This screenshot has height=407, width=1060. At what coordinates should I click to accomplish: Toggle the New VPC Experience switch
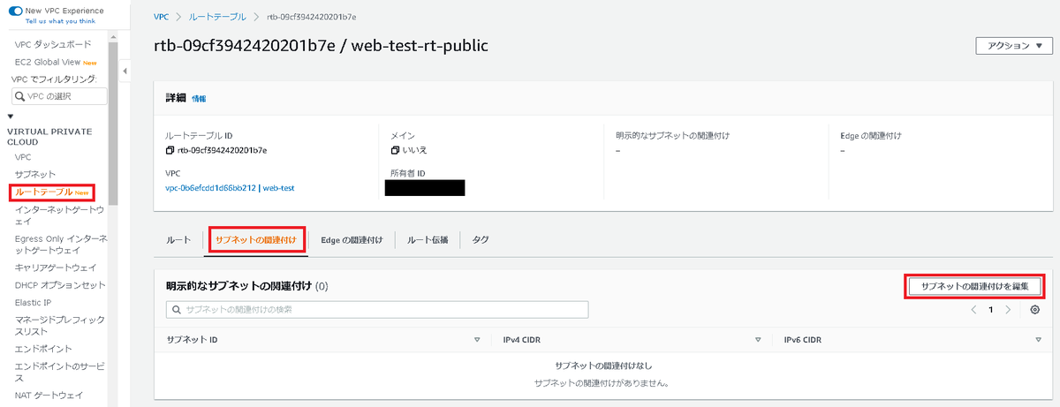click(16, 11)
